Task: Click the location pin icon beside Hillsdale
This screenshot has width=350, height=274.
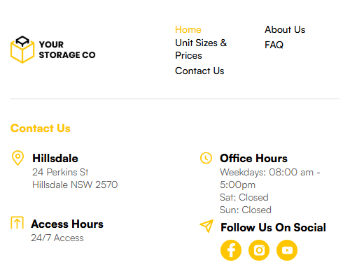Action: click(17, 158)
